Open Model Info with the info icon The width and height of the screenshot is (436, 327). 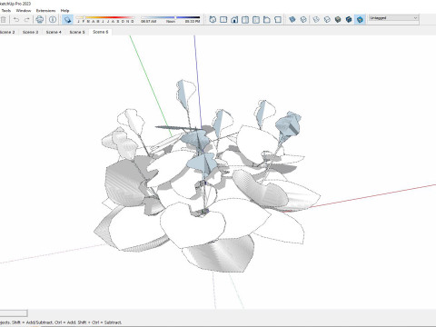[x=53, y=20]
